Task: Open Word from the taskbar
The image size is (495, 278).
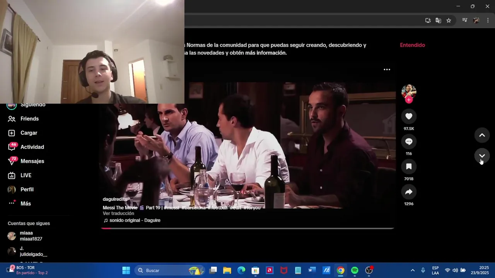Action: click(x=312, y=270)
